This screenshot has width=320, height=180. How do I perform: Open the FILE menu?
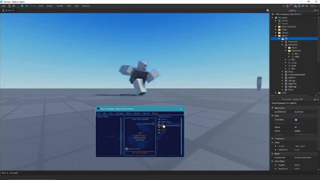click(3, 6)
